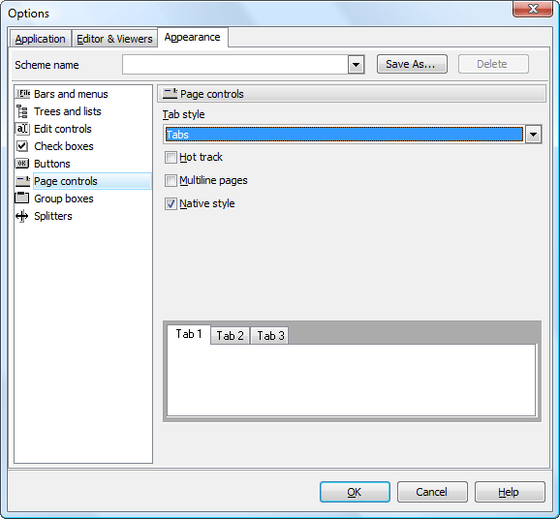Viewport: 560px width, 519px height.
Task: Expand the Scheme name dropdown arrow
Action: pyautogui.click(x=356, y=65)
